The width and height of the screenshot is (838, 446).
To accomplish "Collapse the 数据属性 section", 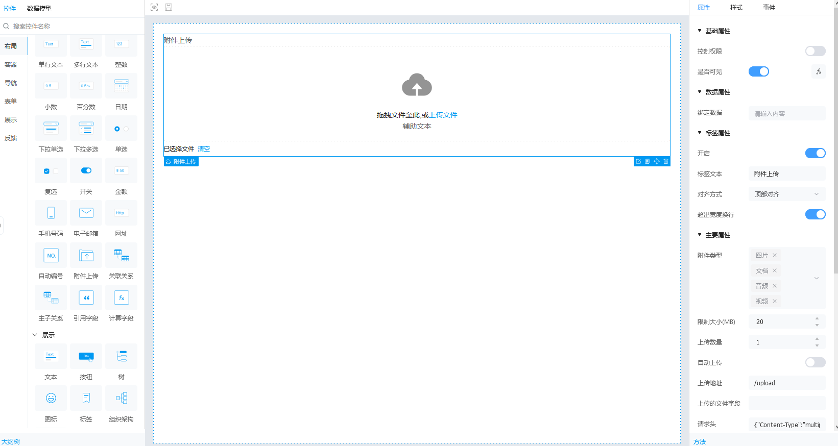I will click(700, 92).
